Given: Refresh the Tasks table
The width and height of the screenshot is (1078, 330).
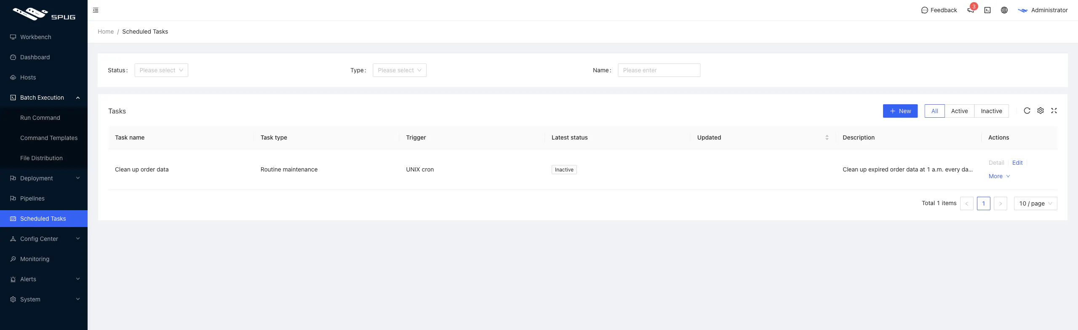Looking at the screenshot, I should [1027, 111].
